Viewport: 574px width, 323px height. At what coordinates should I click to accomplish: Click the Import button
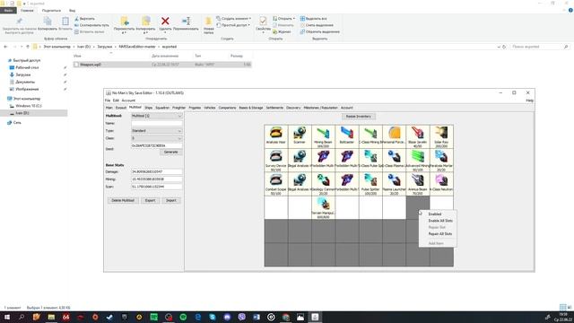point(171,201)
